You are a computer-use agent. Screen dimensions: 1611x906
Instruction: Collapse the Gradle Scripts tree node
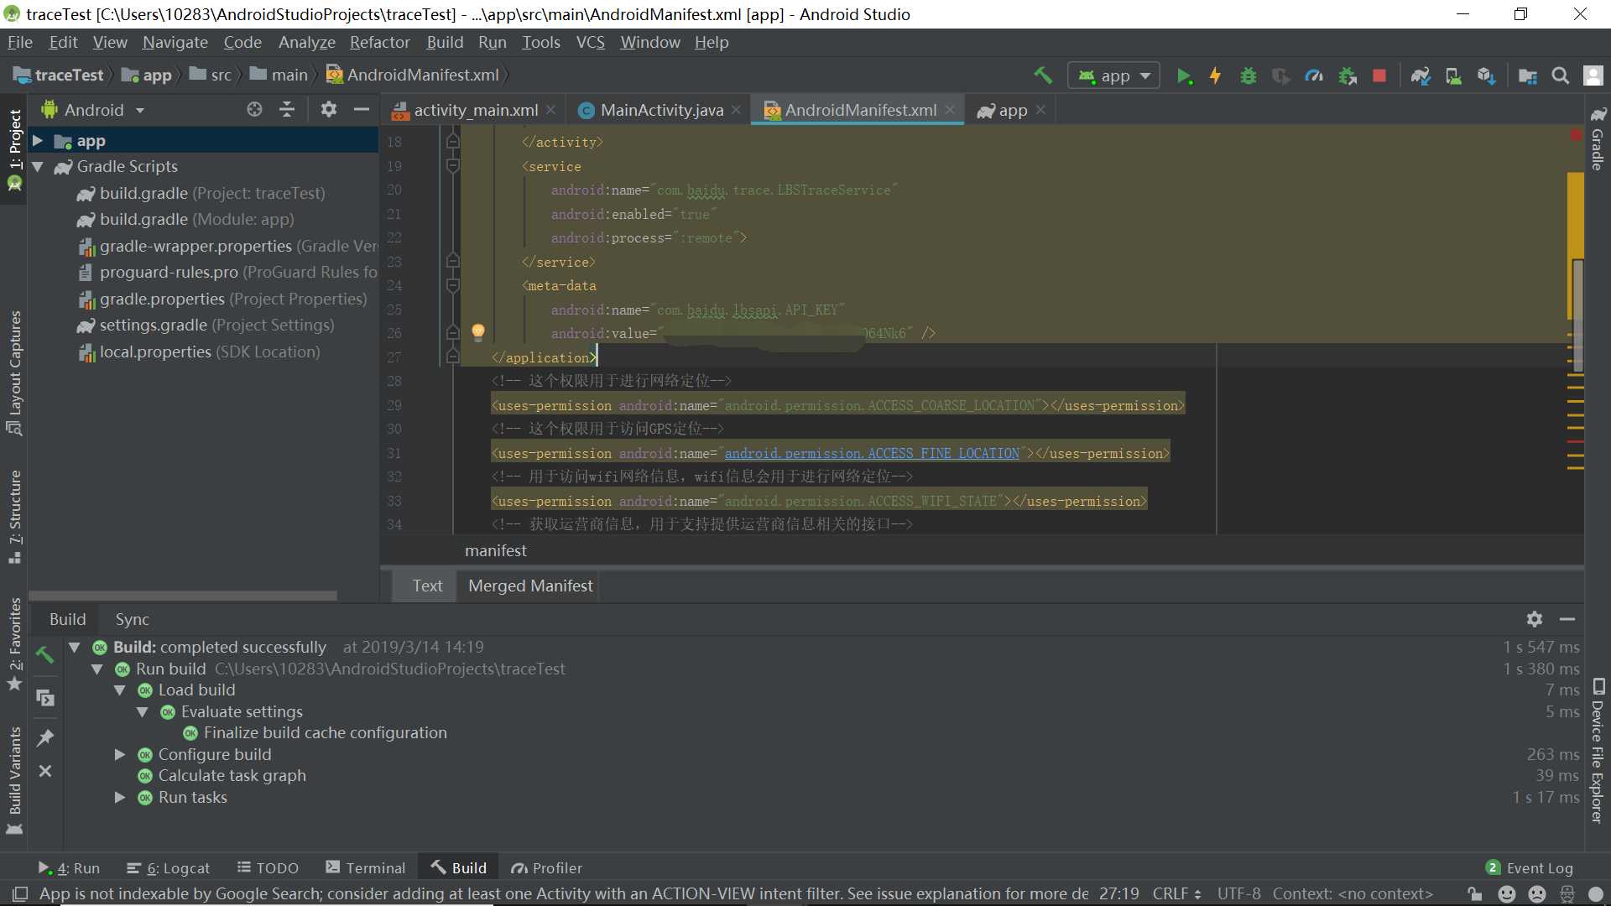38,167
